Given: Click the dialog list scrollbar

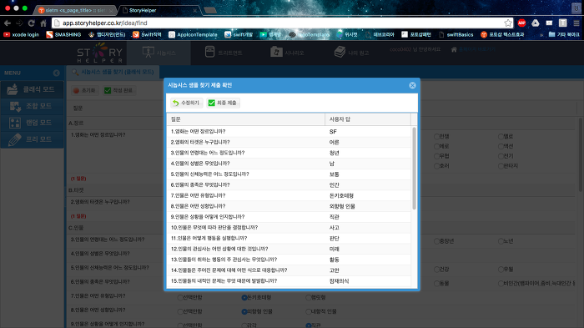Looking at the screenshot, I should (414, 169).
